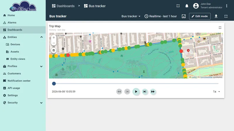Click the next step button

click(145, 92)
